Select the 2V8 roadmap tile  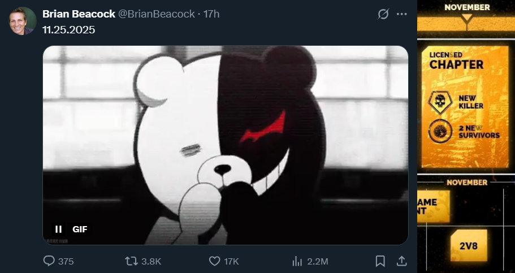(468, 245)
